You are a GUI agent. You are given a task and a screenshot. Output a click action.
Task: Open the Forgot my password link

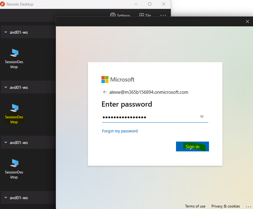coord(120,131)
